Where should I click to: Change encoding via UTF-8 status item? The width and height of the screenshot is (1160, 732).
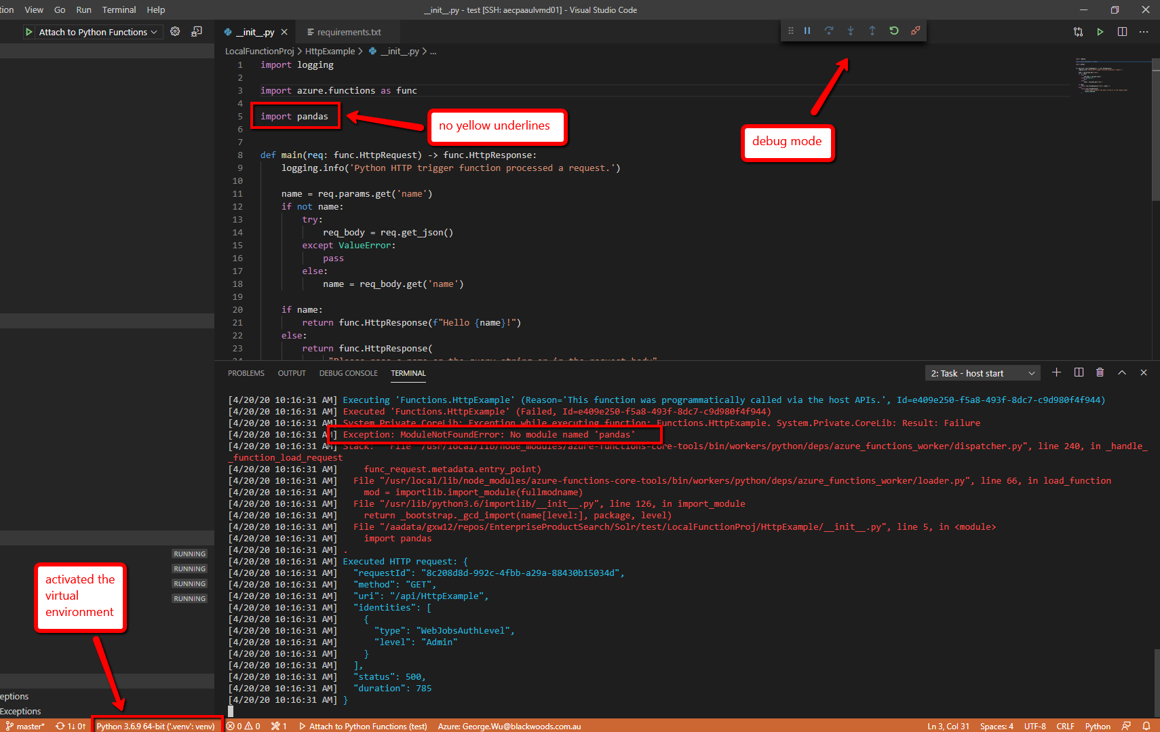coord(1035,726)
